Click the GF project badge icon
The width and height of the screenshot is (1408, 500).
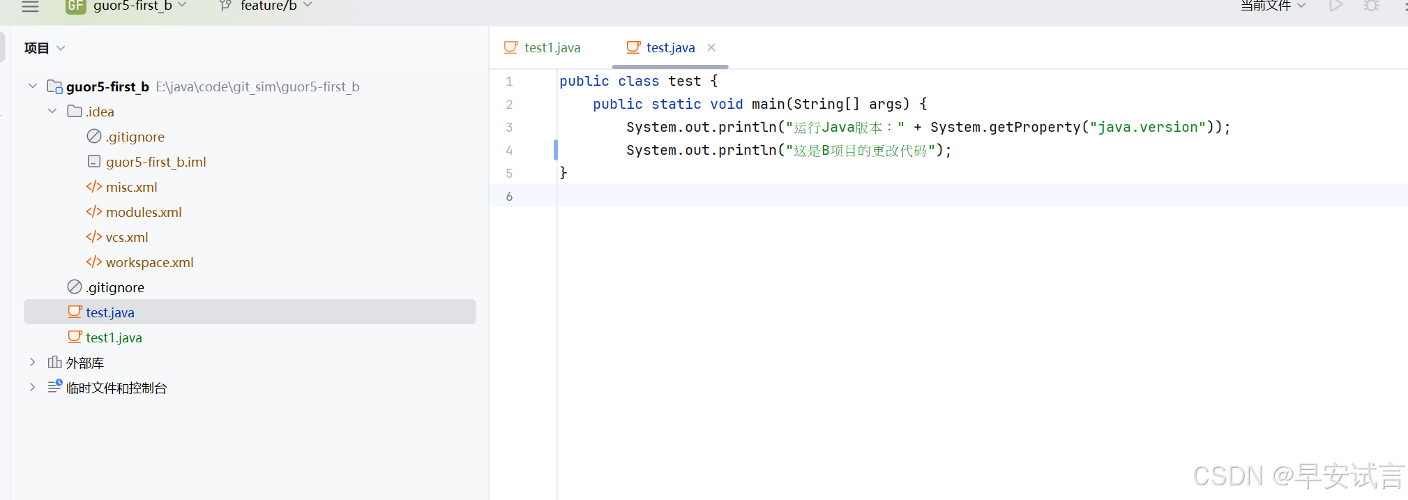click(x=75, y=6)
